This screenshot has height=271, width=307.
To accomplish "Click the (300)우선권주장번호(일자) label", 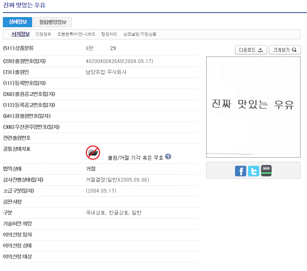I will point(31,127).
